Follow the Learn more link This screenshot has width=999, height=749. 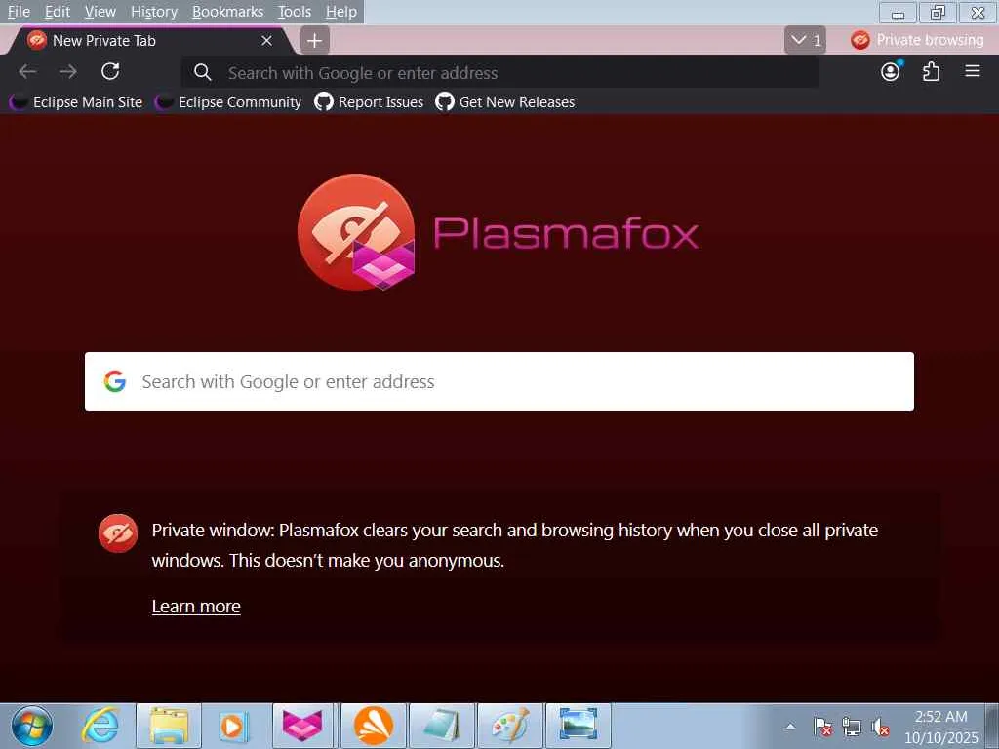click(196, 607)
